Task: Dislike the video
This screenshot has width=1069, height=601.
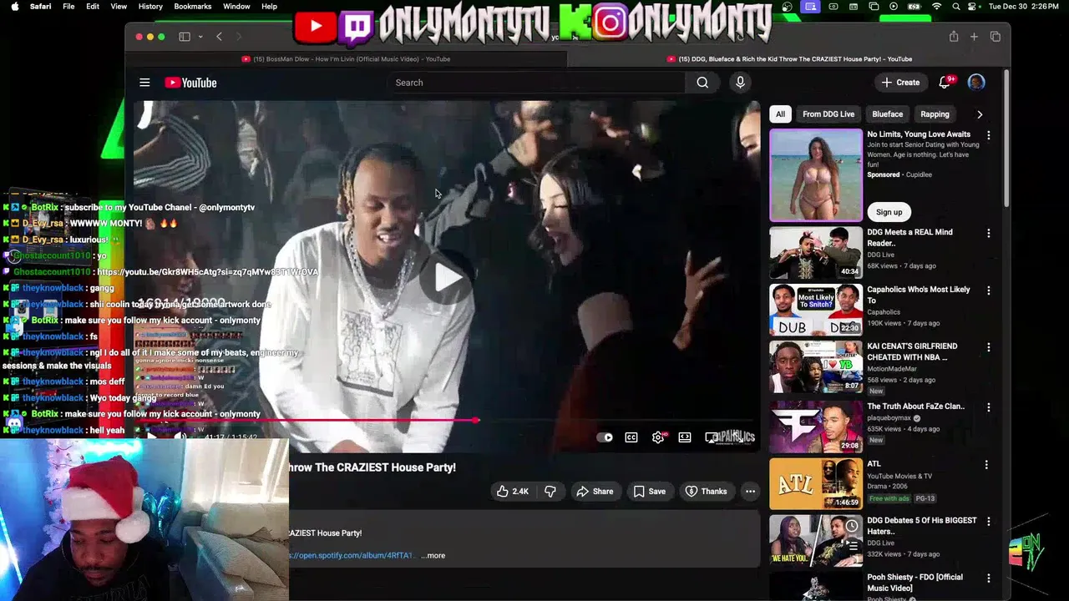Action: point(550,492)
